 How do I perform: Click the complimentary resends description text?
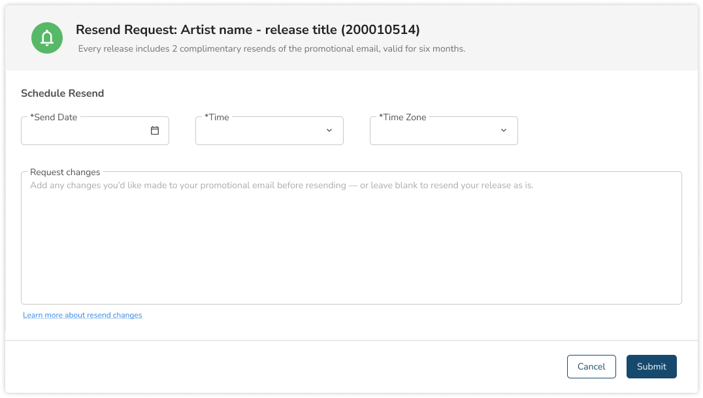click(x=271, y=49)
